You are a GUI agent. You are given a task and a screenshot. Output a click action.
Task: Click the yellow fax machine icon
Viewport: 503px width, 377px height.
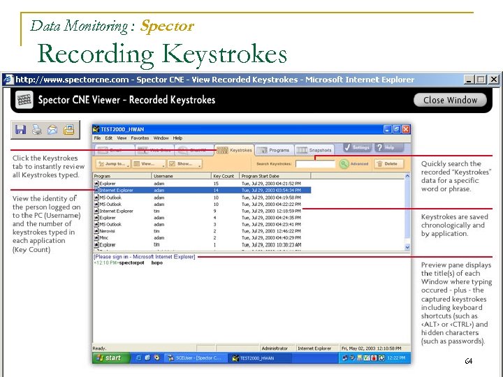coord(68,130)
